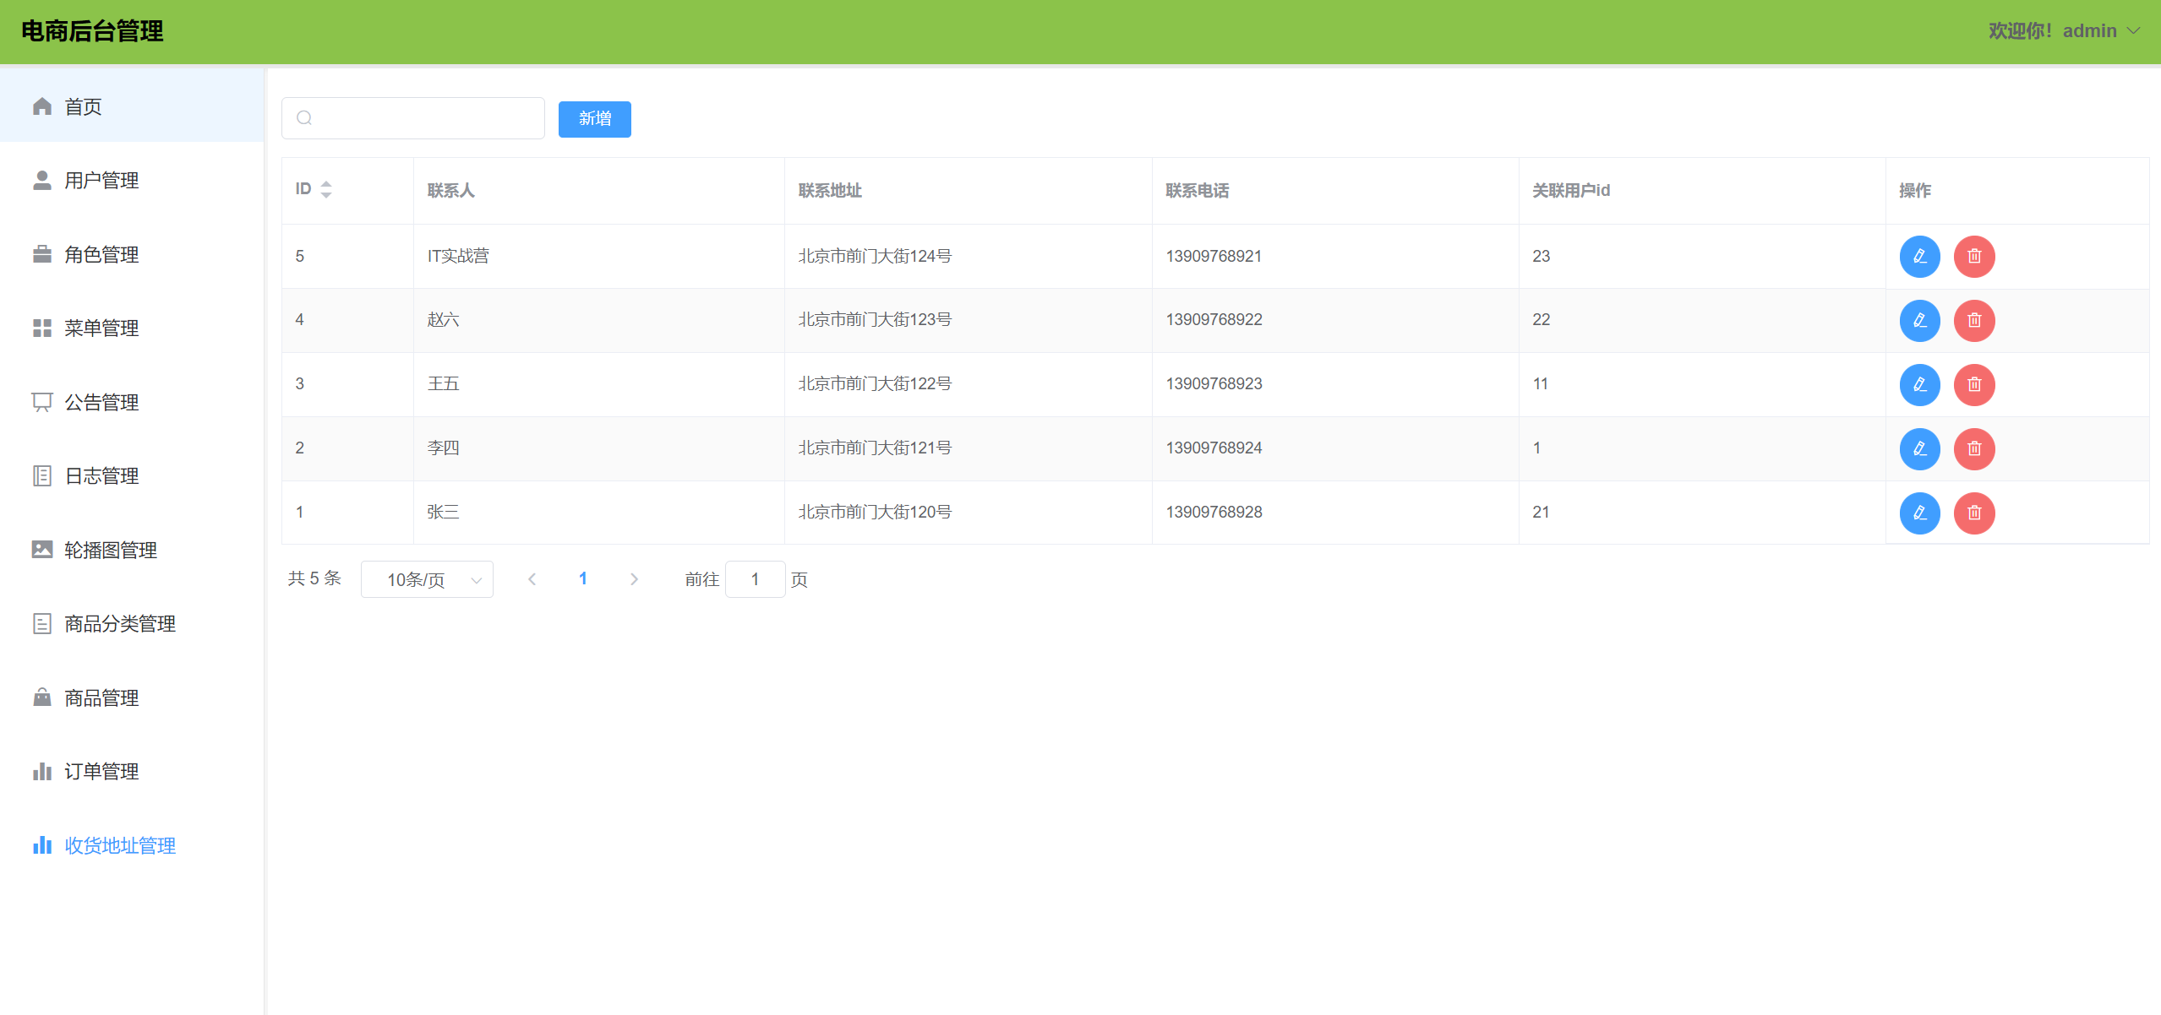This screenshot has height=1015, width=2161.
Task: Click delete icon for 李四 row
Action: (x=1973, y=448)
